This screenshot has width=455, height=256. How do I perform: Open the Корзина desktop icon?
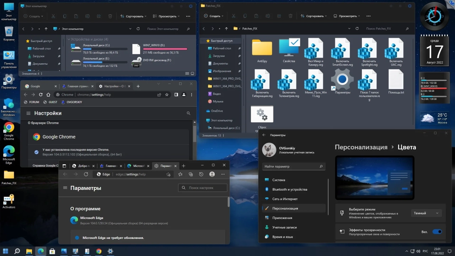[x=9, y=34]
